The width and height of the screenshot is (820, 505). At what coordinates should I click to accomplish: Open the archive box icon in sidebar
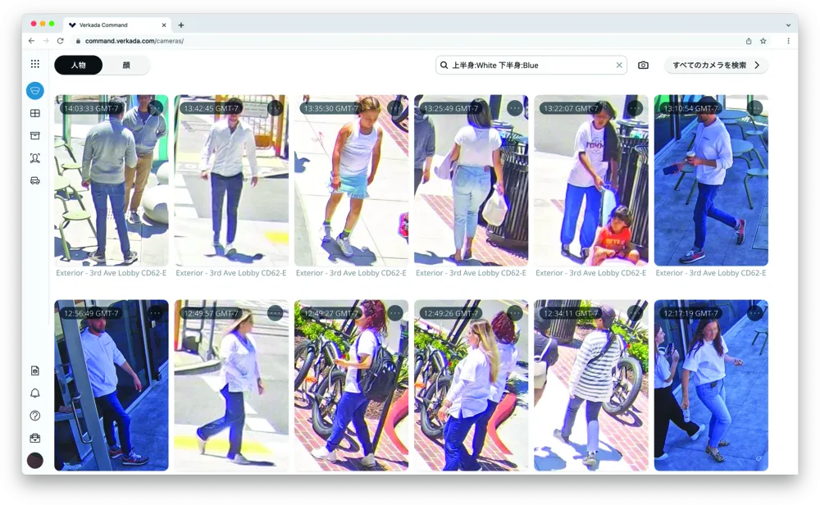pos(34,135)
